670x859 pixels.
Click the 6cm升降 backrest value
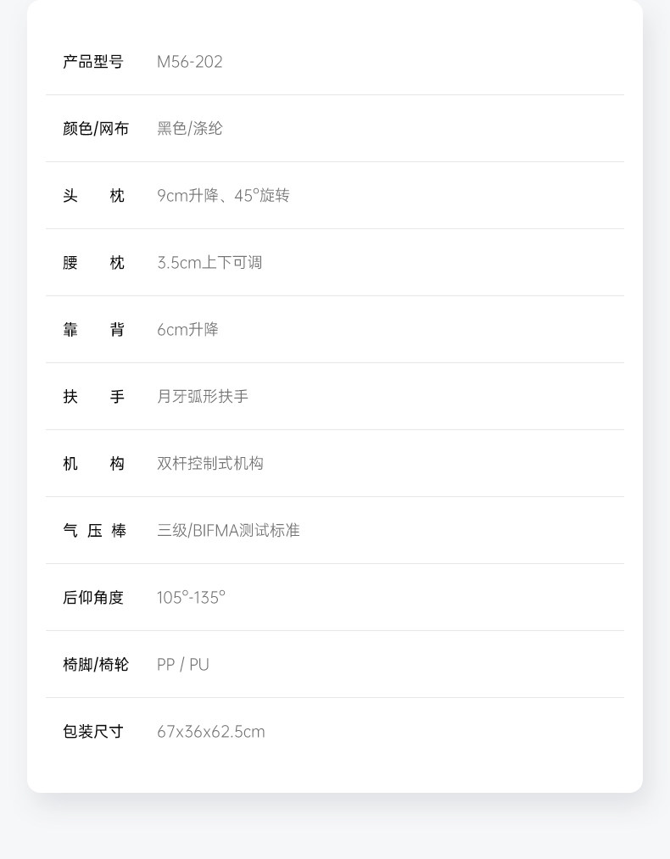click(x=187, y=330)
